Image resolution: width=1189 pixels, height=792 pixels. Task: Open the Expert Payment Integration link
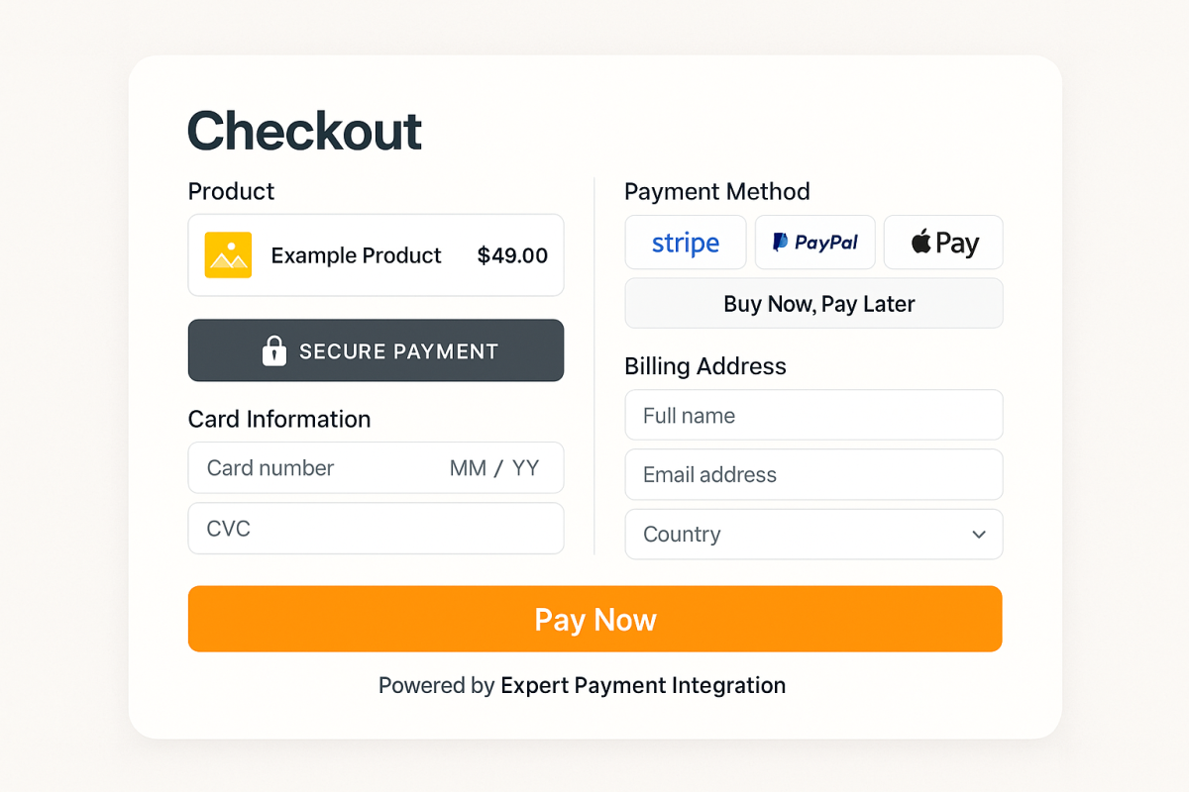click(643, 685)
